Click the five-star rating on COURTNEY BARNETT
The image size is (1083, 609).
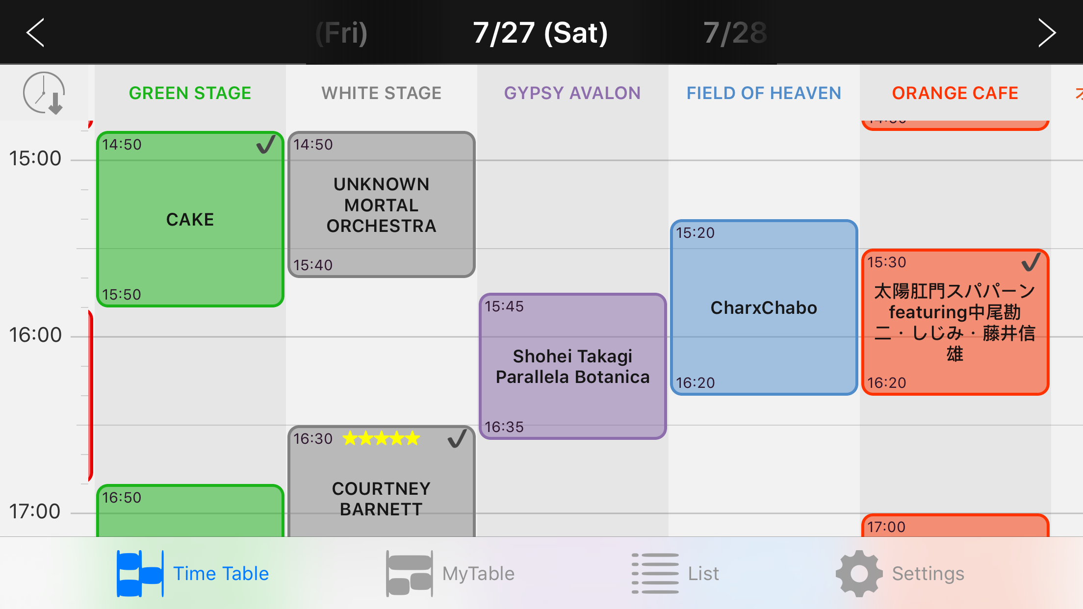[x=381, y=438]
